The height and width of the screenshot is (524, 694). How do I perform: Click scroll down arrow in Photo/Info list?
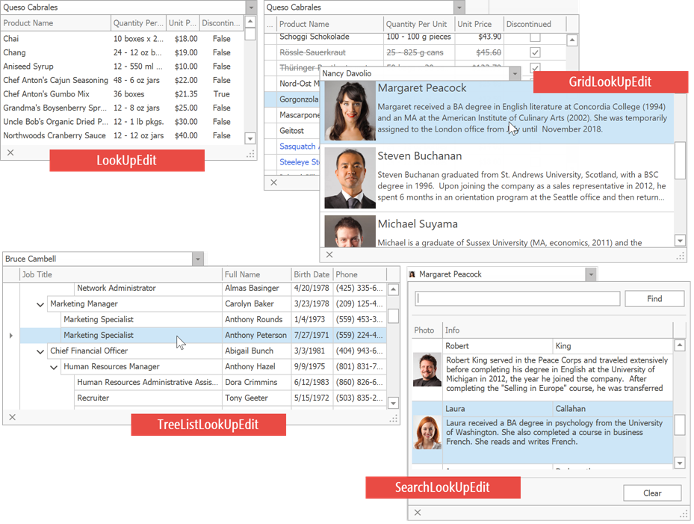tap(681, 463)
